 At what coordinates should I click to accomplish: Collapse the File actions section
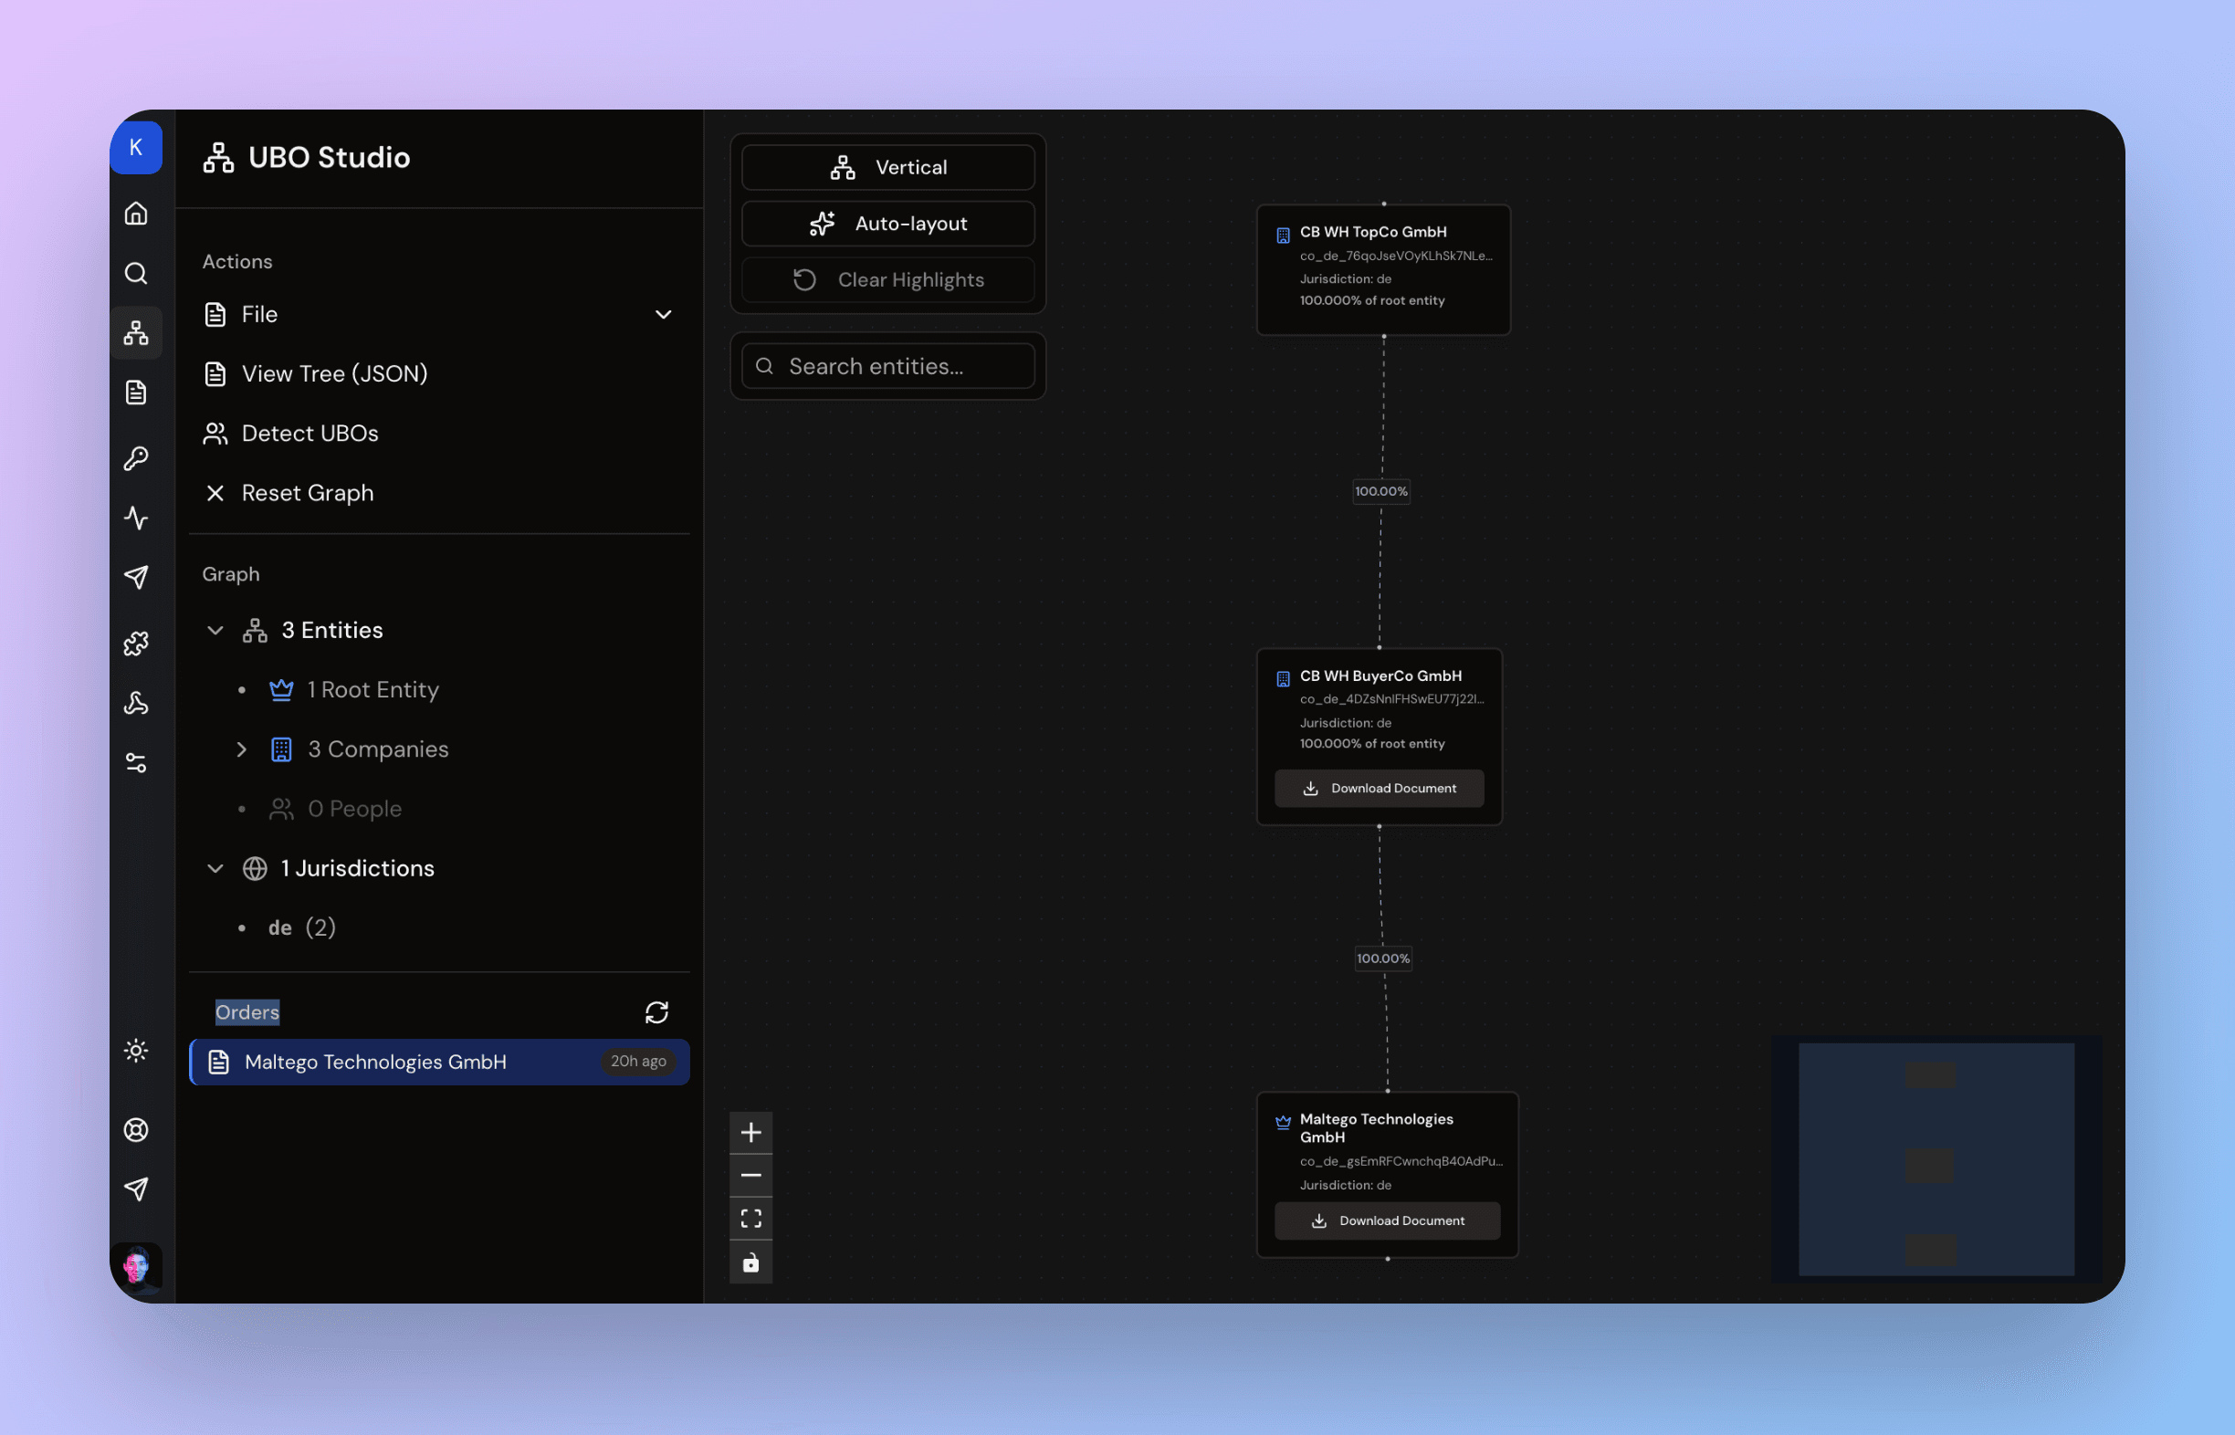pos(663,314)
